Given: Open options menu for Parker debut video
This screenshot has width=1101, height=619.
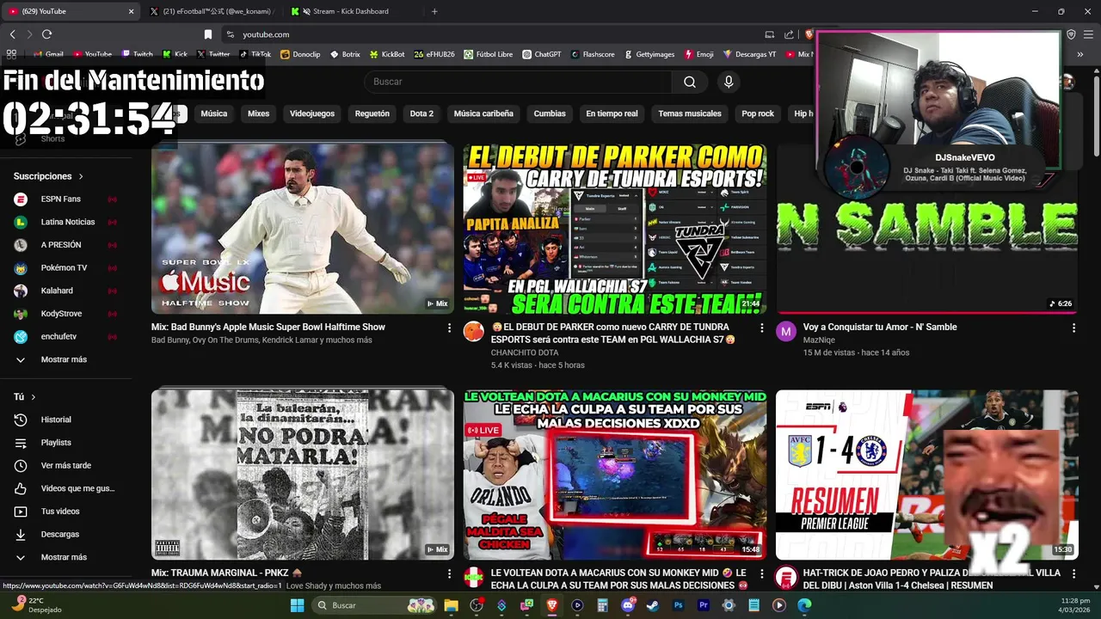Looking at the screenshot, I should (x=761, y=328).
